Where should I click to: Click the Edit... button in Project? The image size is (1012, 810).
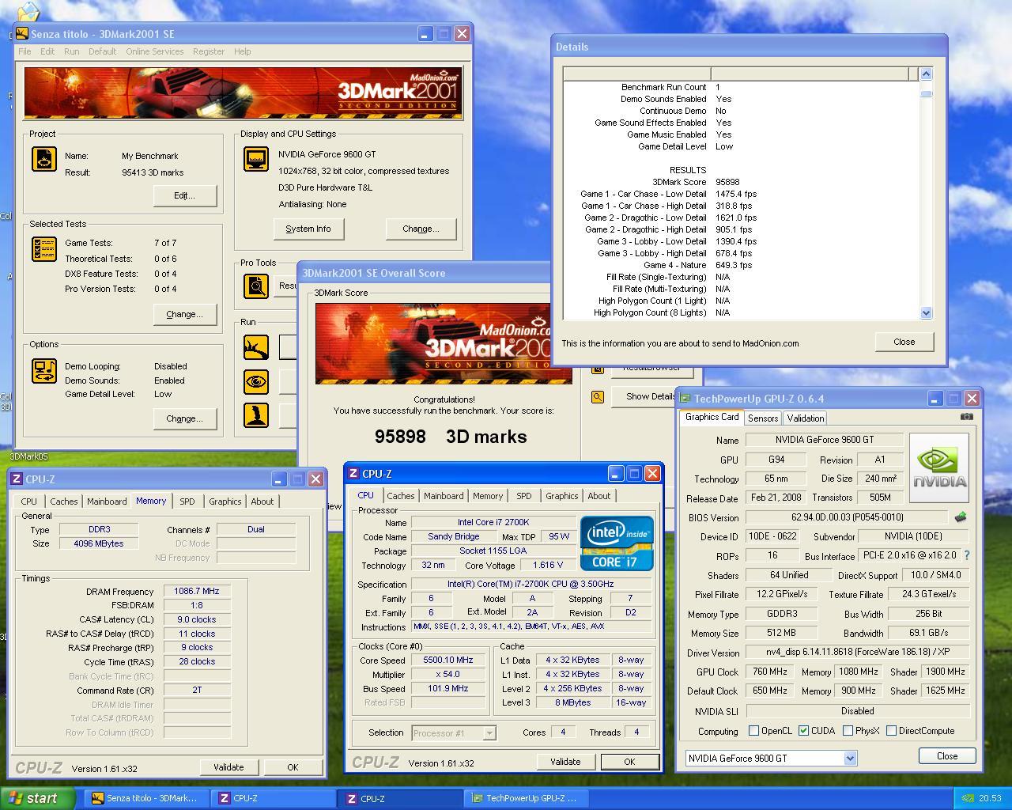pyautogui.click(x=184, y=195)
